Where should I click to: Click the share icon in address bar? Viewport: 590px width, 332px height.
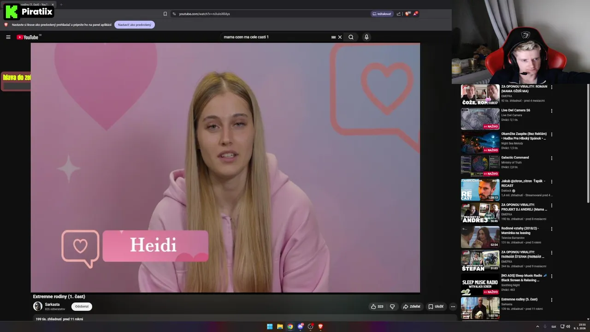pyautogui.click(x=399, y=14)
